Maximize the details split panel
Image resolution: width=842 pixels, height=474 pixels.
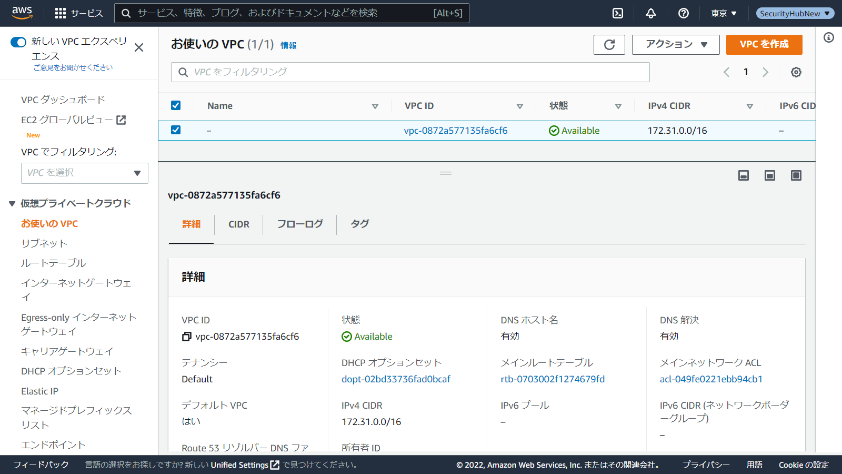[796, 175]
